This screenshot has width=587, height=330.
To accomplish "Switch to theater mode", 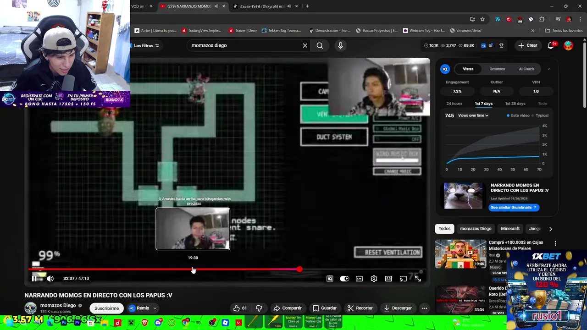I will coord(388,279).
